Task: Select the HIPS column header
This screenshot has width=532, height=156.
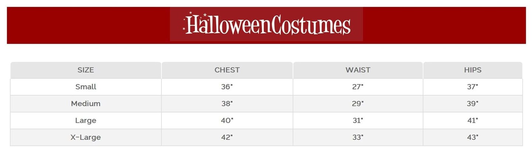Action: 473,70
